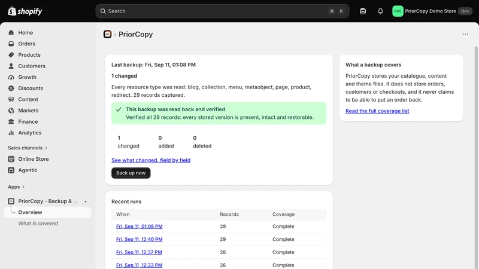Image resolution: width=479 pixels, height=269 pixels.
Task: Expand the Sales channels section
Action: [28, 148]
